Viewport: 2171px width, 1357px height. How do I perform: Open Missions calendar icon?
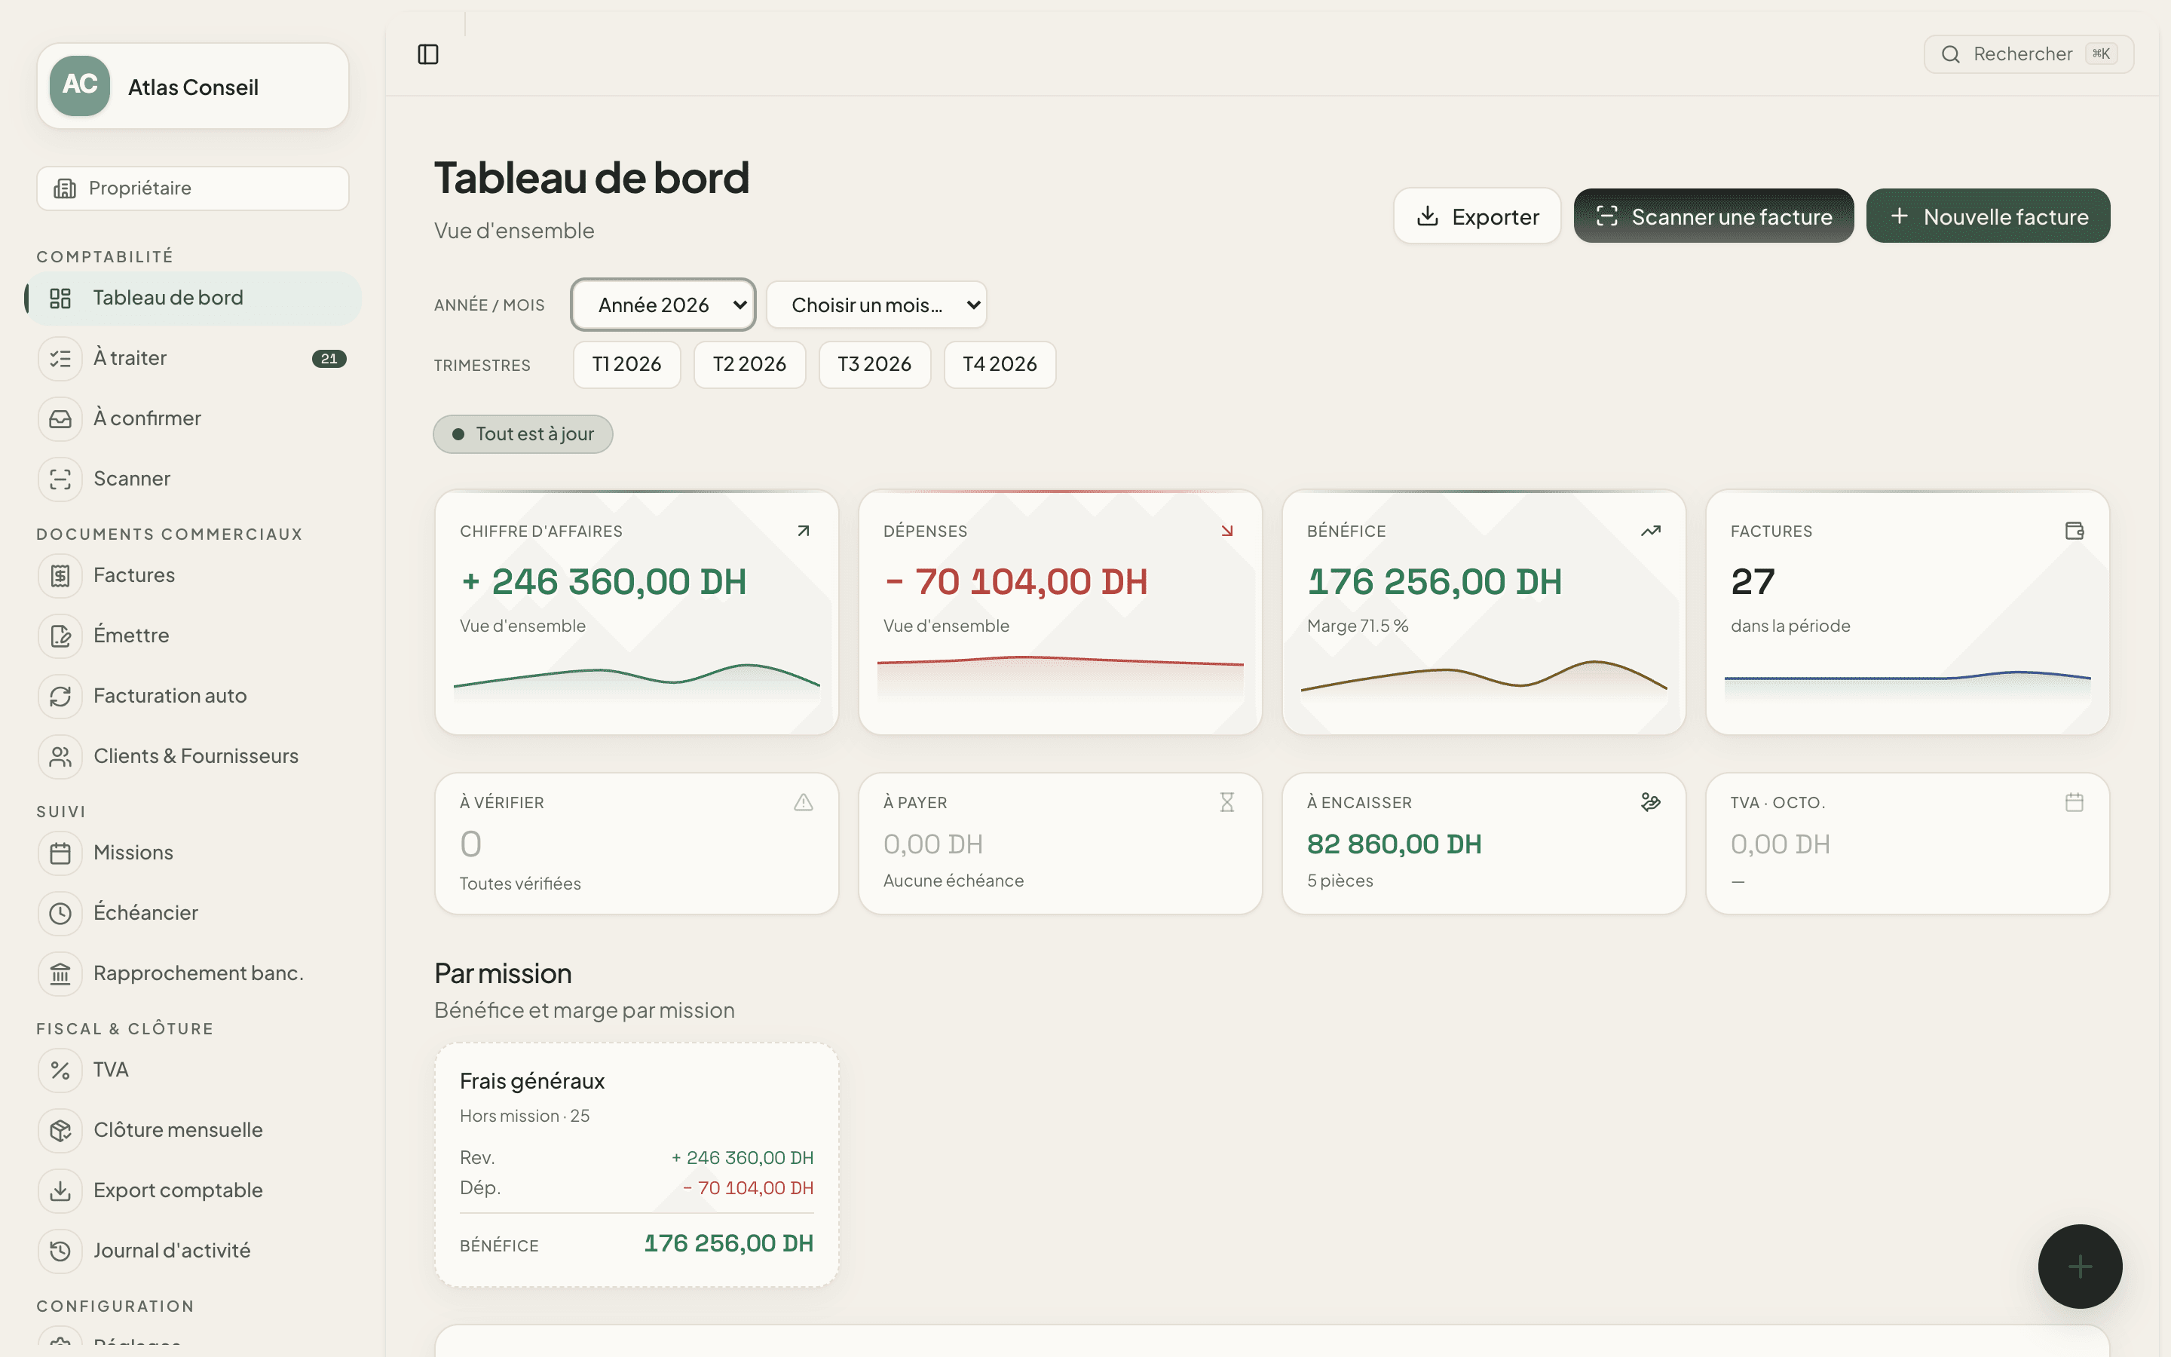point(60,853)
